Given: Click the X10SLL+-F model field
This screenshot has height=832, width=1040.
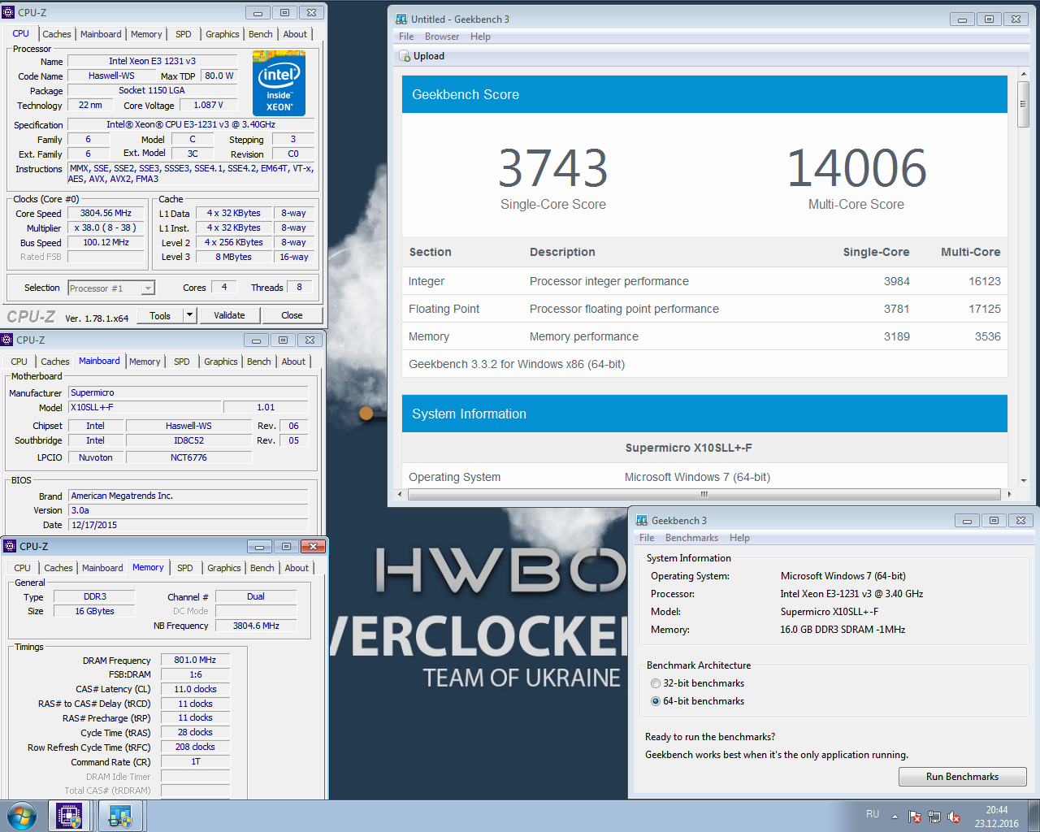Looking at the screenshot, I should 145,407.
